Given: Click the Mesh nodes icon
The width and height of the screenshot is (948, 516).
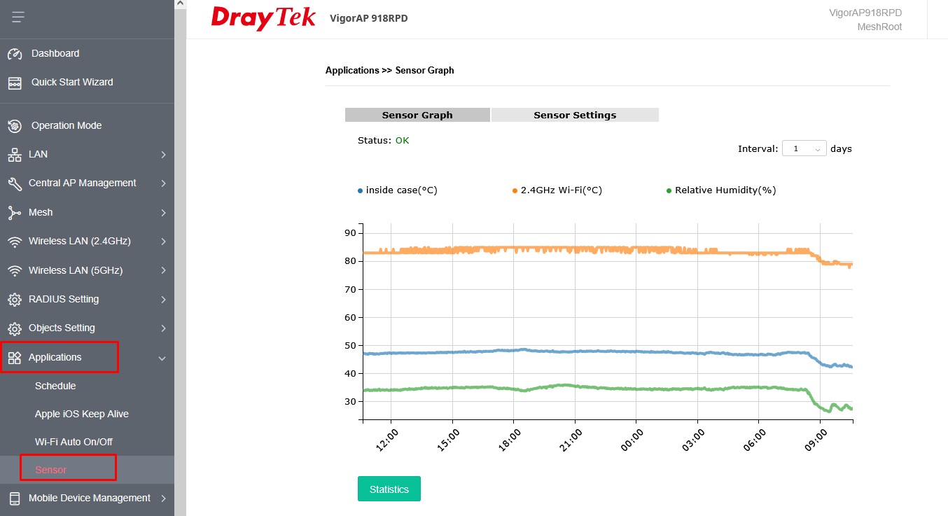Looking at the screenshot, I should coord(15,213).
